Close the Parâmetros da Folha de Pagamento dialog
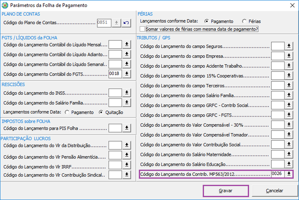This screenshot has width=299, height=200. click(x=292, y=5)
